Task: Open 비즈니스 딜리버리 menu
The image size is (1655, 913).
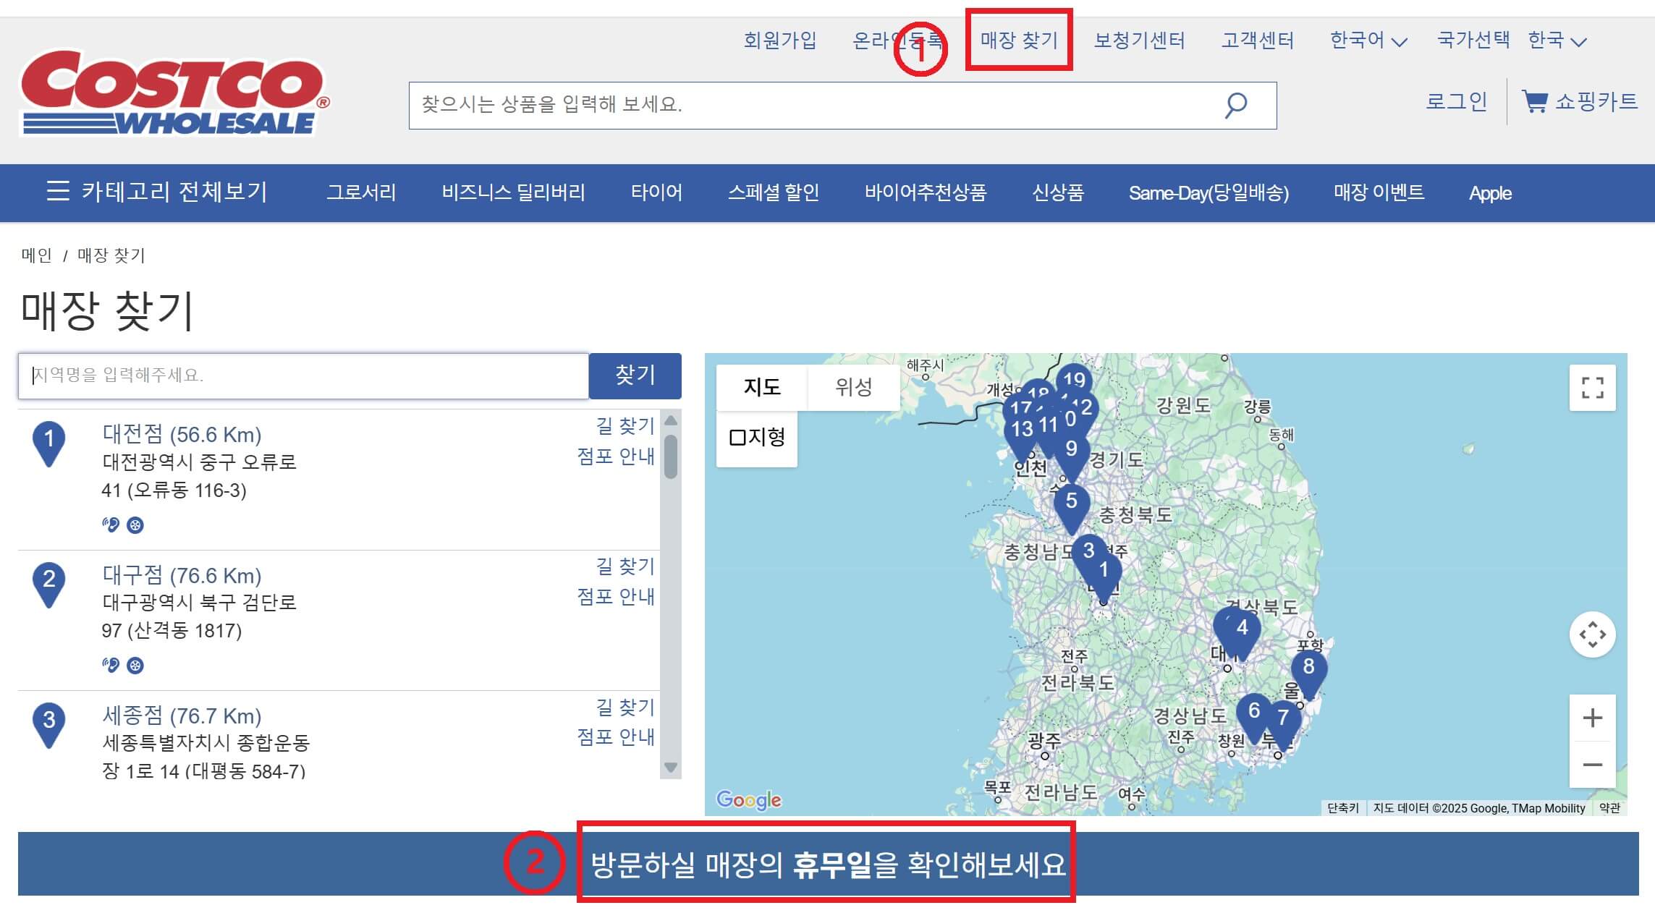Action: pos(513,192)
